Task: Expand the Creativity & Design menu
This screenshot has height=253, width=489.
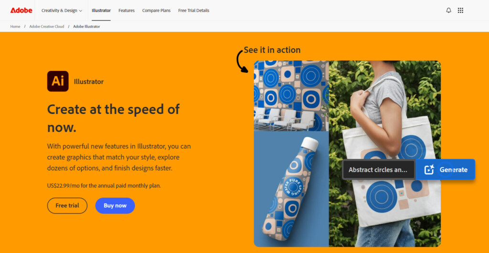Action: (62, 10)
